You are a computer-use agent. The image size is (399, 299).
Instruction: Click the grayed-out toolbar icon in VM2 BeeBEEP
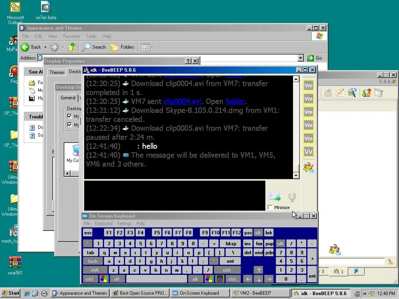click(x=328, y=93)
